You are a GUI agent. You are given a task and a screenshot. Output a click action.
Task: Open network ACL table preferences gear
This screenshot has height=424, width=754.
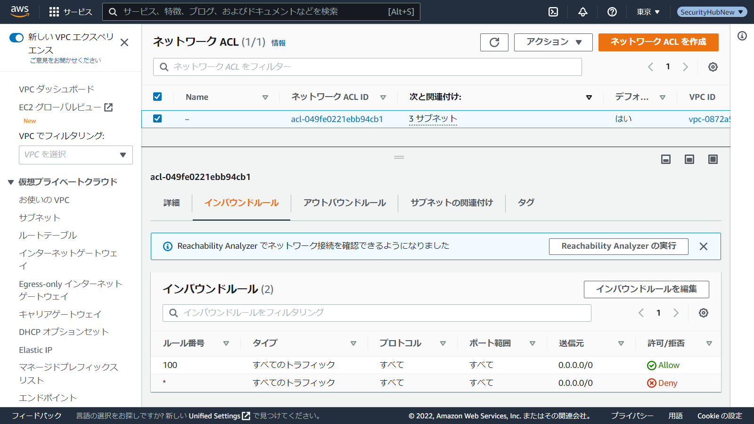click(x=713, y=67)
